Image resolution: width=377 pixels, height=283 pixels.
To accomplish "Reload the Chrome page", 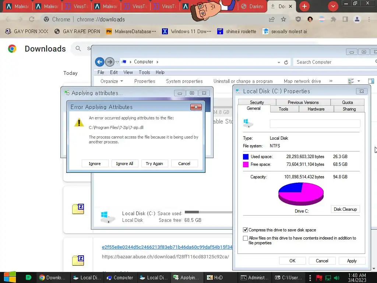I will 32,19.
